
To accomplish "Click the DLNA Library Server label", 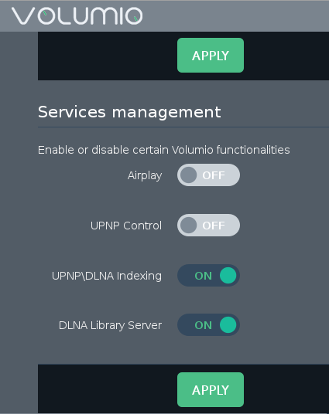I will [x=110, y=325].
